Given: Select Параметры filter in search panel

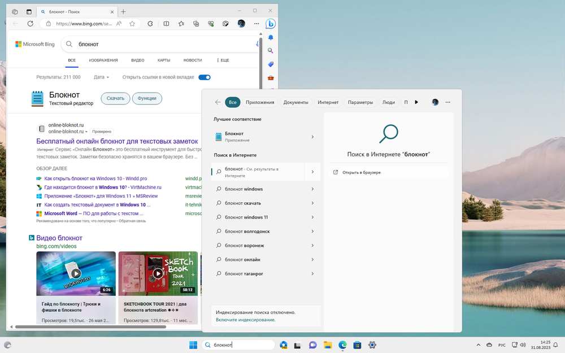Looking at the screenshot, I should coord(360,102).
